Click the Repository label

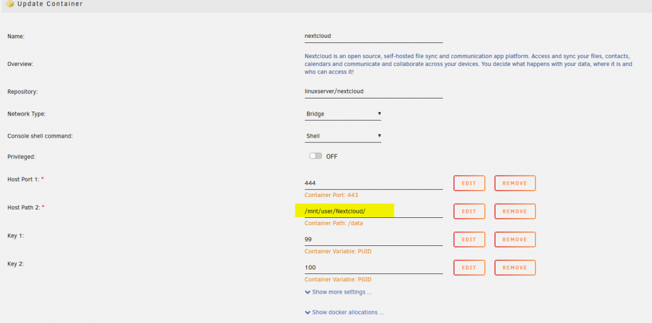pos(22,91)
